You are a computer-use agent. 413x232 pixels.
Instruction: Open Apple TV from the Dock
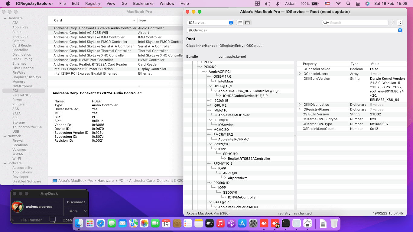click(x=210, y=223)
